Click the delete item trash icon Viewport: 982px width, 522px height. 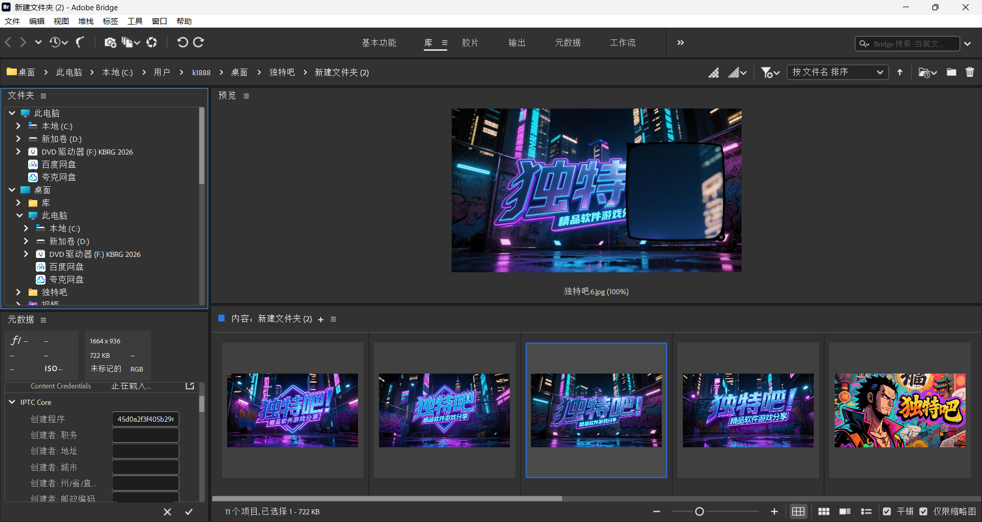(x=970, y=72)
